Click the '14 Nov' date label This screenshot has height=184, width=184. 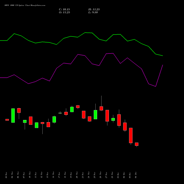(x=53, y=175)
